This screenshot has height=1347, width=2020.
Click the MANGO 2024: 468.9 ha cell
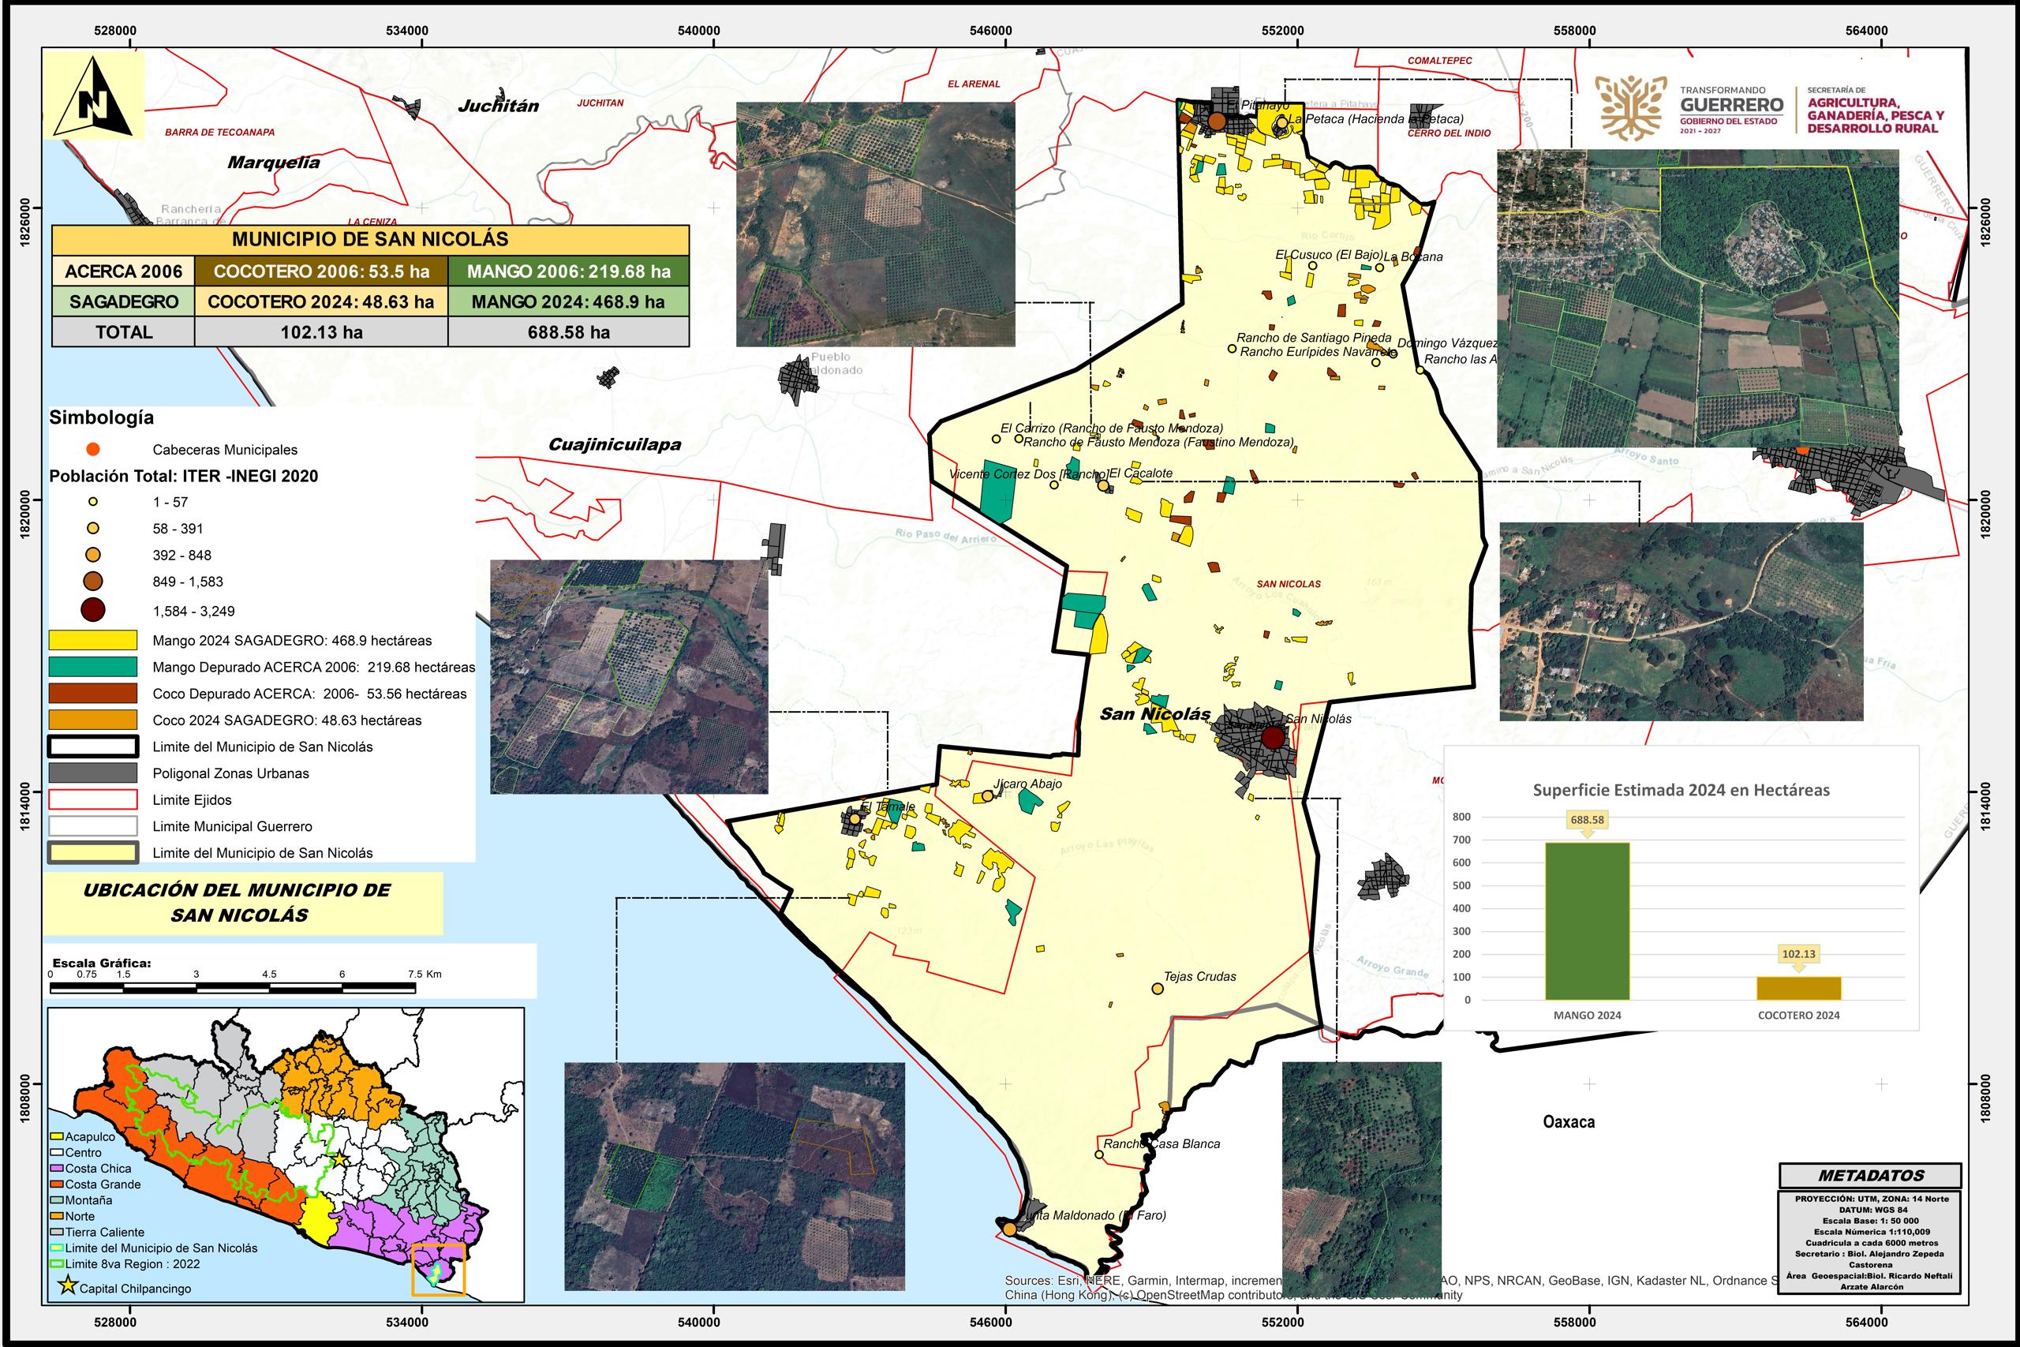pyautogui.click(x=569, y=301)
